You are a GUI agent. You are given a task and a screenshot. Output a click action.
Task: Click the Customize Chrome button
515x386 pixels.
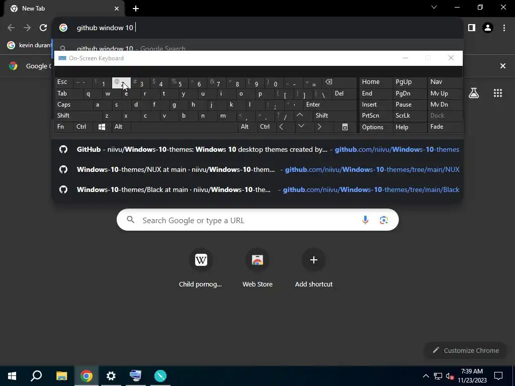point(466,350)
